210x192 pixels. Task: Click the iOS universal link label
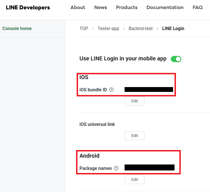click(x=97, y=125)
